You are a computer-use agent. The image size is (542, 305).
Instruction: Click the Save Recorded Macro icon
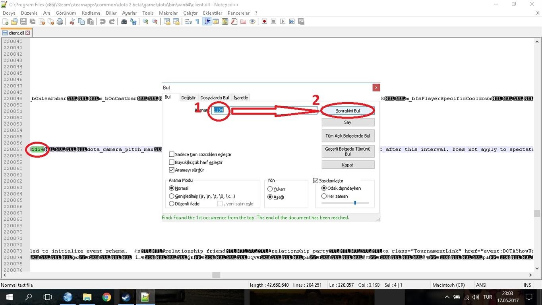pos(301,21)
